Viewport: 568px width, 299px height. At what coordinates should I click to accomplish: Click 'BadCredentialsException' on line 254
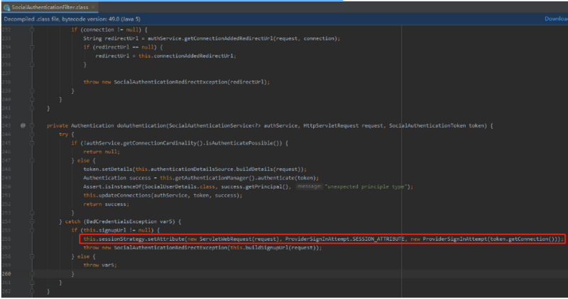click(x=121, y=222)
